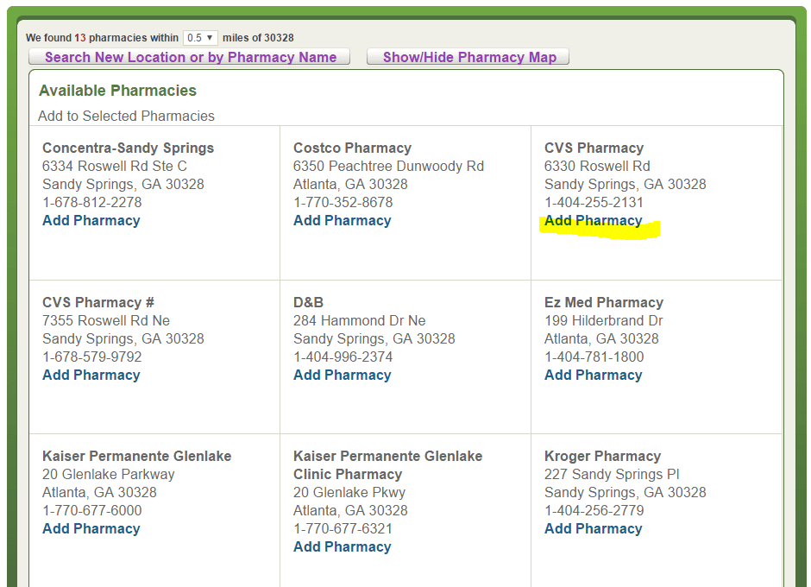Screen dimensions: 811x587
Task: Change the 0.5 miles distance selector
Action: pyautogui.click(x=200, y=37)
